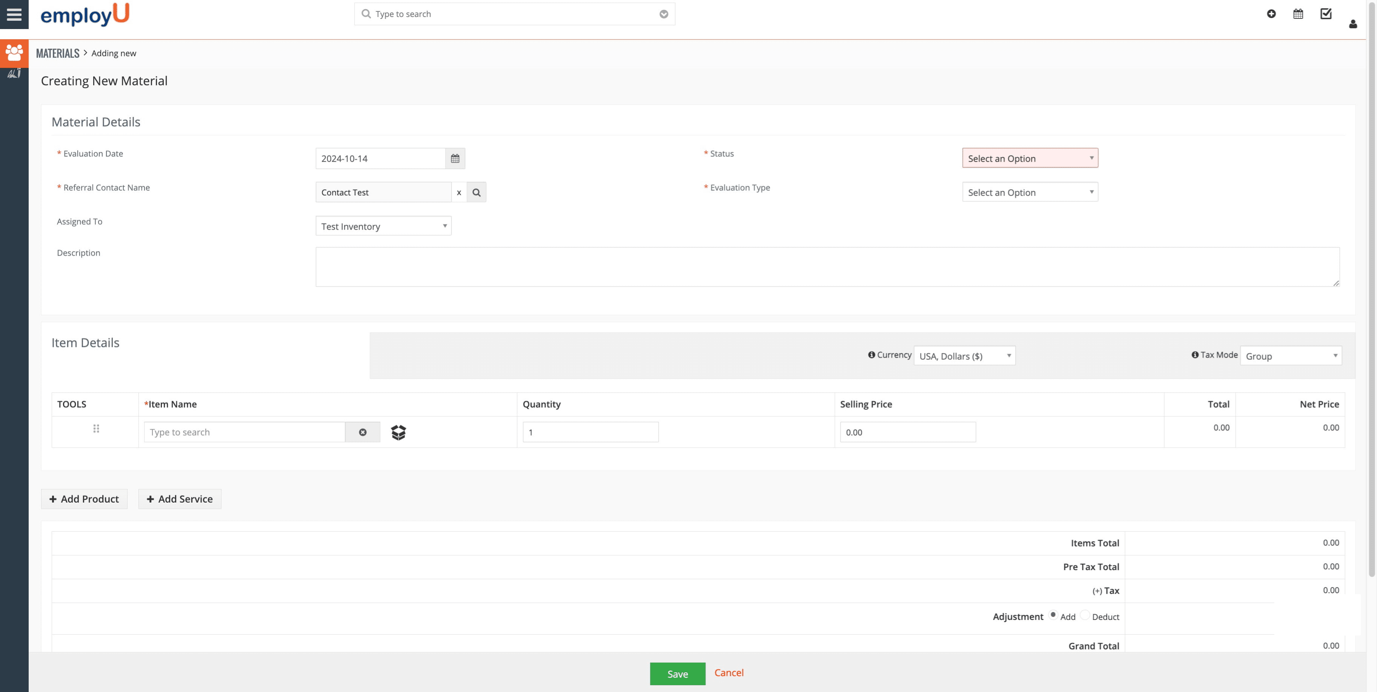
Task: Click the quick create plus icon
Action: (x=1271, y=14)
